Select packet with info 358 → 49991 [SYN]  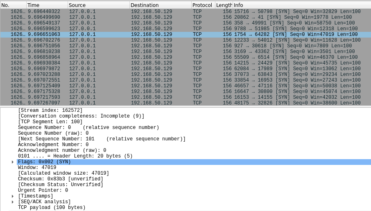pos(185,23)
